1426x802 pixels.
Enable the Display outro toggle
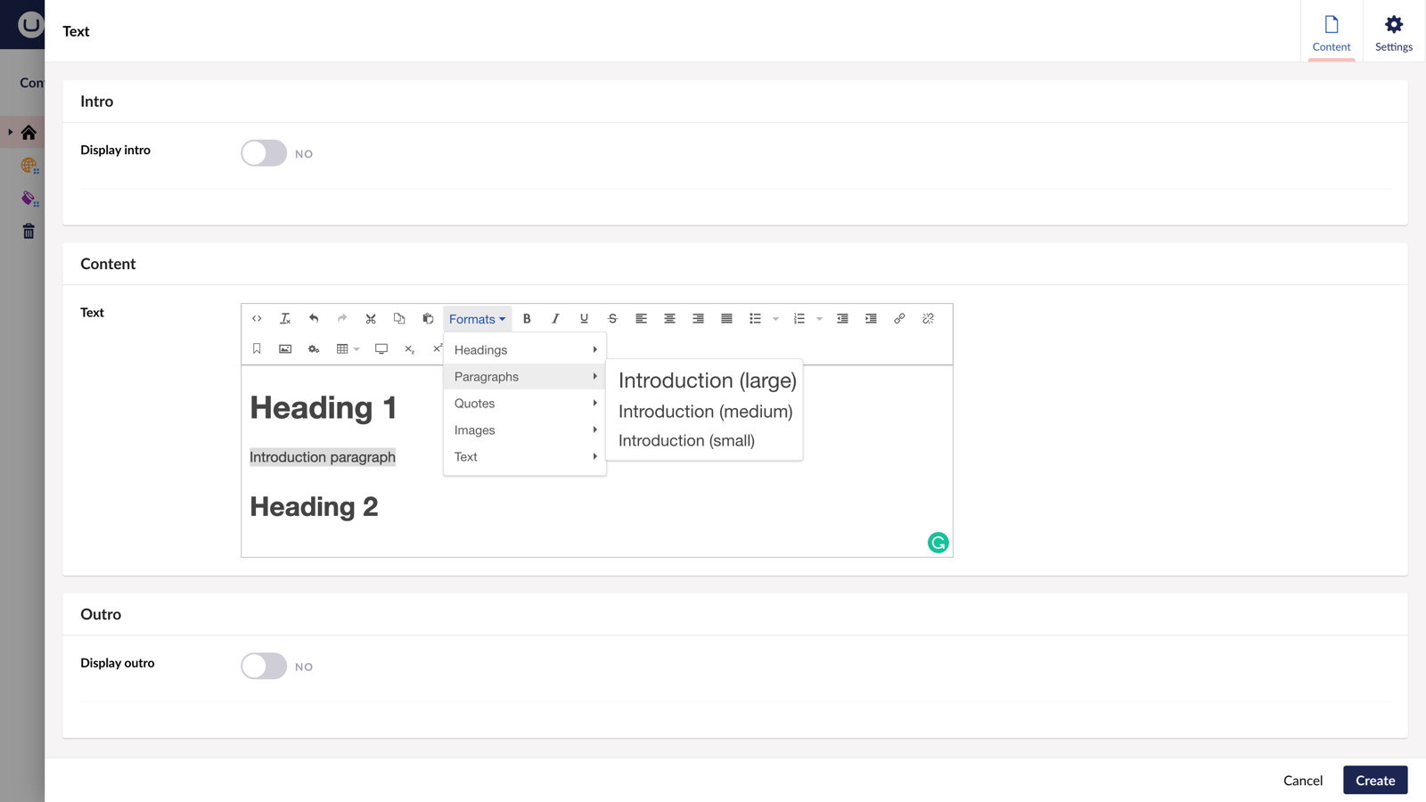[x=264, y=667]
